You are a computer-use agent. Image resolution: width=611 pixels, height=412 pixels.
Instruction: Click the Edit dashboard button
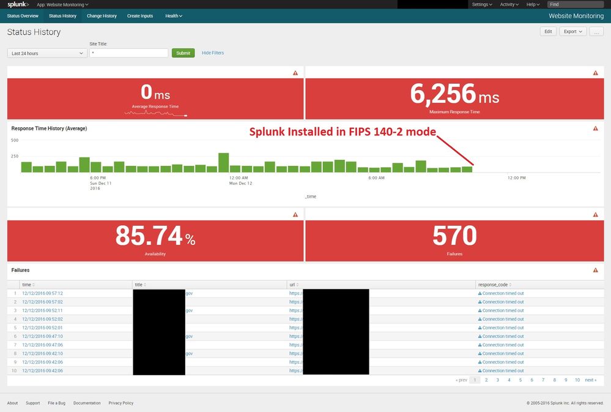tap(548, 31)
